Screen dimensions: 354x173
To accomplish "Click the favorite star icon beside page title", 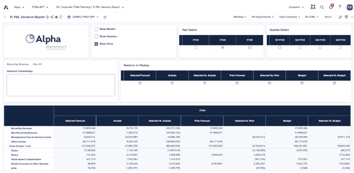I will [x=56, y=17].
